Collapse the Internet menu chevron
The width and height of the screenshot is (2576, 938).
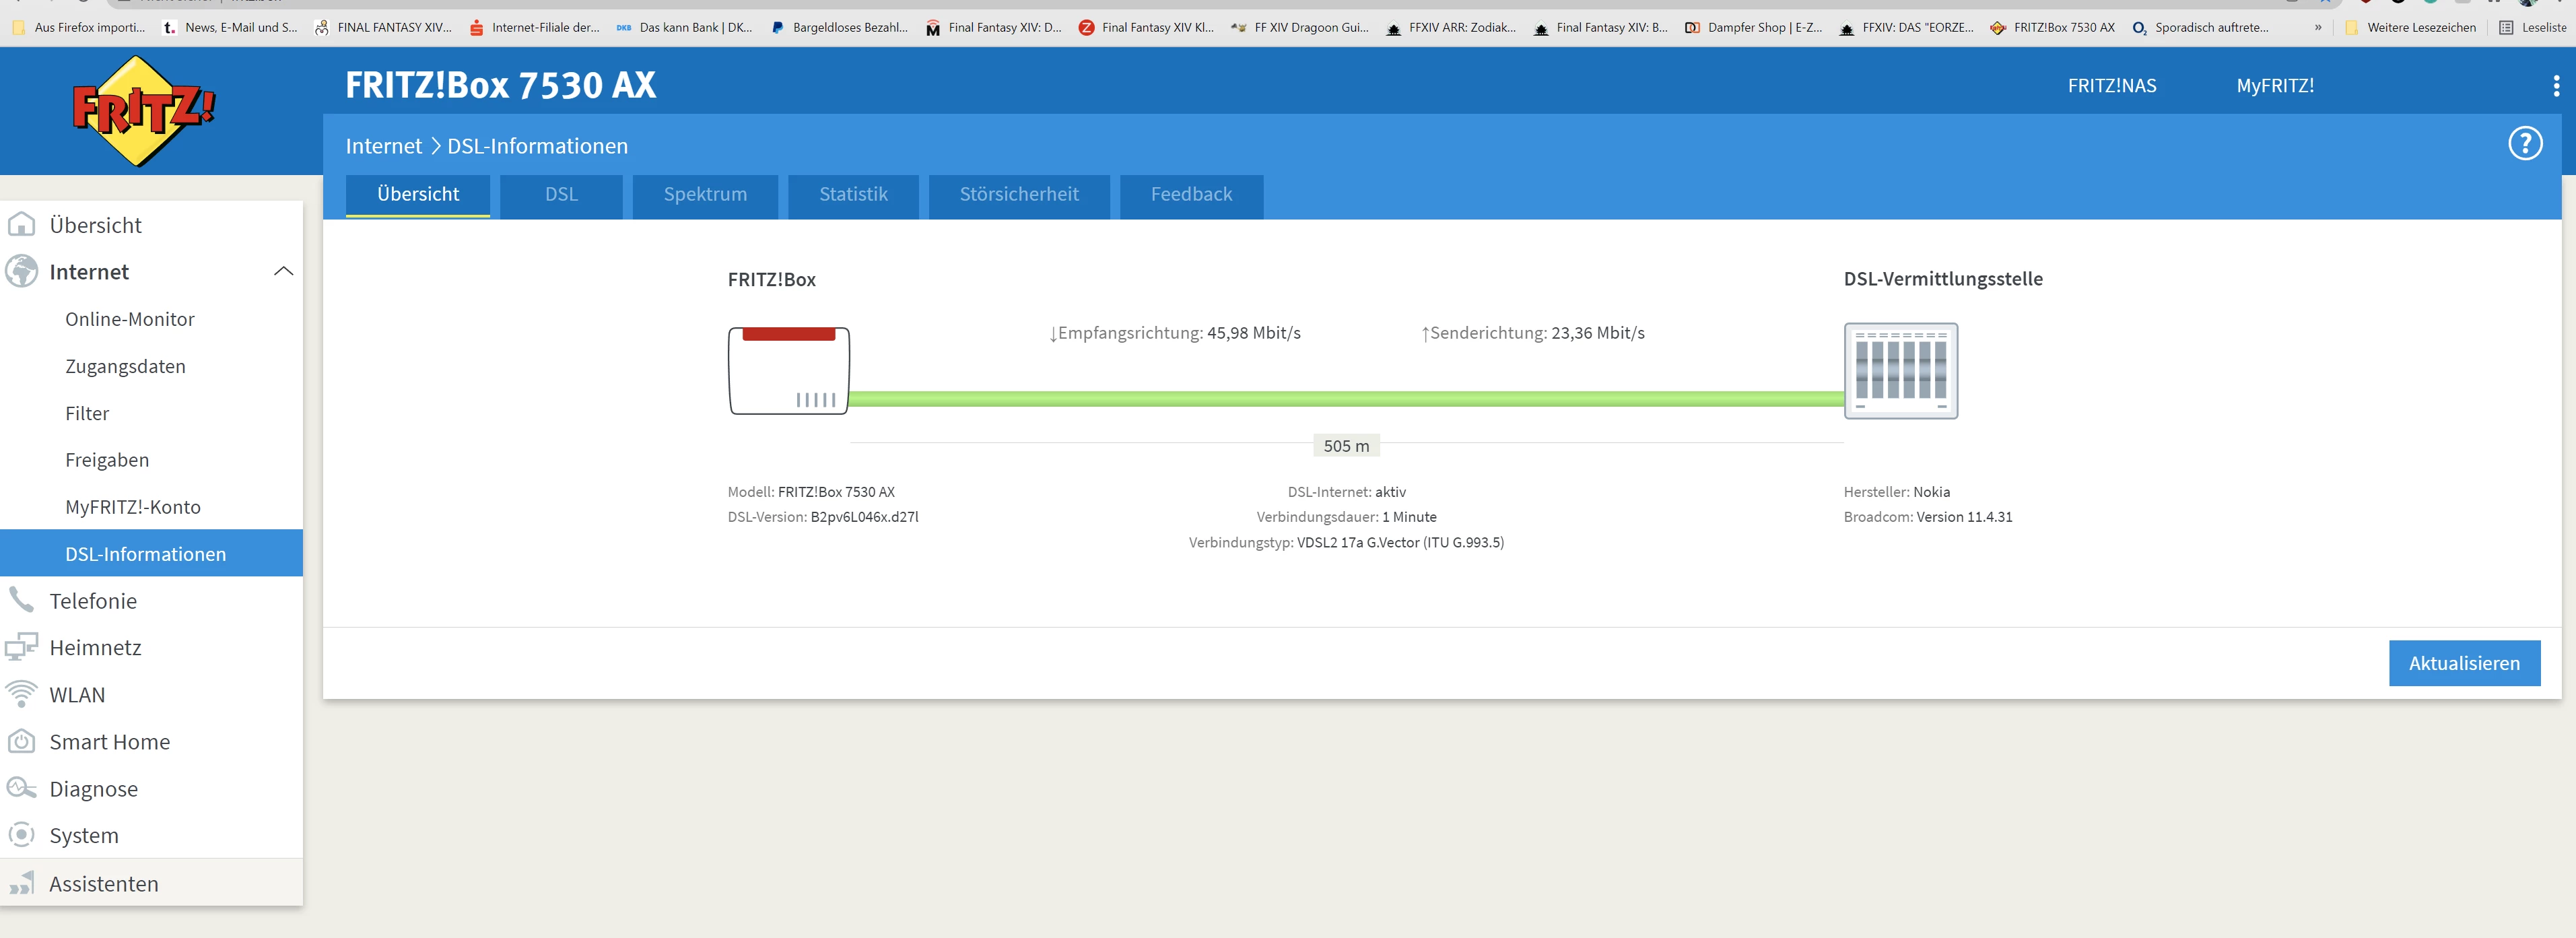[x=283, y=271]
